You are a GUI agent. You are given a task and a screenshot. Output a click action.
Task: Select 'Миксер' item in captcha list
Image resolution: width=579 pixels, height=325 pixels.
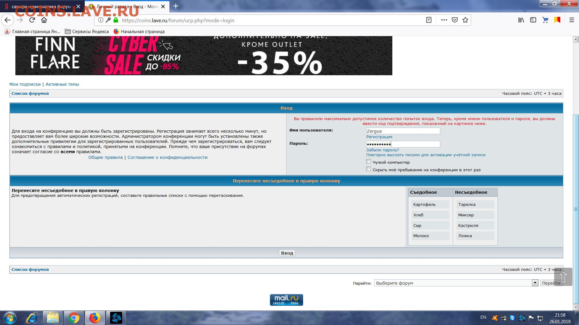(x=475, y=215)
